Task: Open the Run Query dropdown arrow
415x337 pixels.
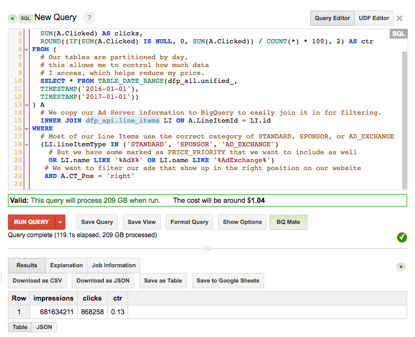Action: pos(60,222)
